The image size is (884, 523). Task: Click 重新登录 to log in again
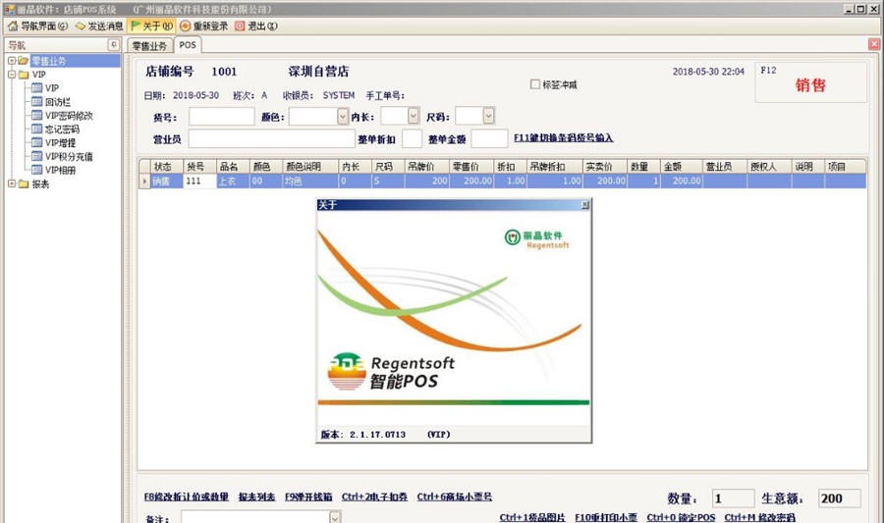(x=204, y=26)
